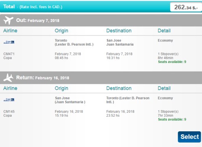202x147 pixels.
Task: Click the Select button
Action: click(189, 137)
